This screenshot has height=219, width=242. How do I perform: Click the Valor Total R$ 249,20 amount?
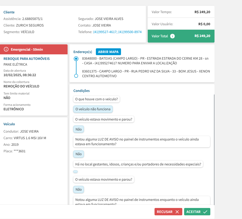[x=202, y=36]
